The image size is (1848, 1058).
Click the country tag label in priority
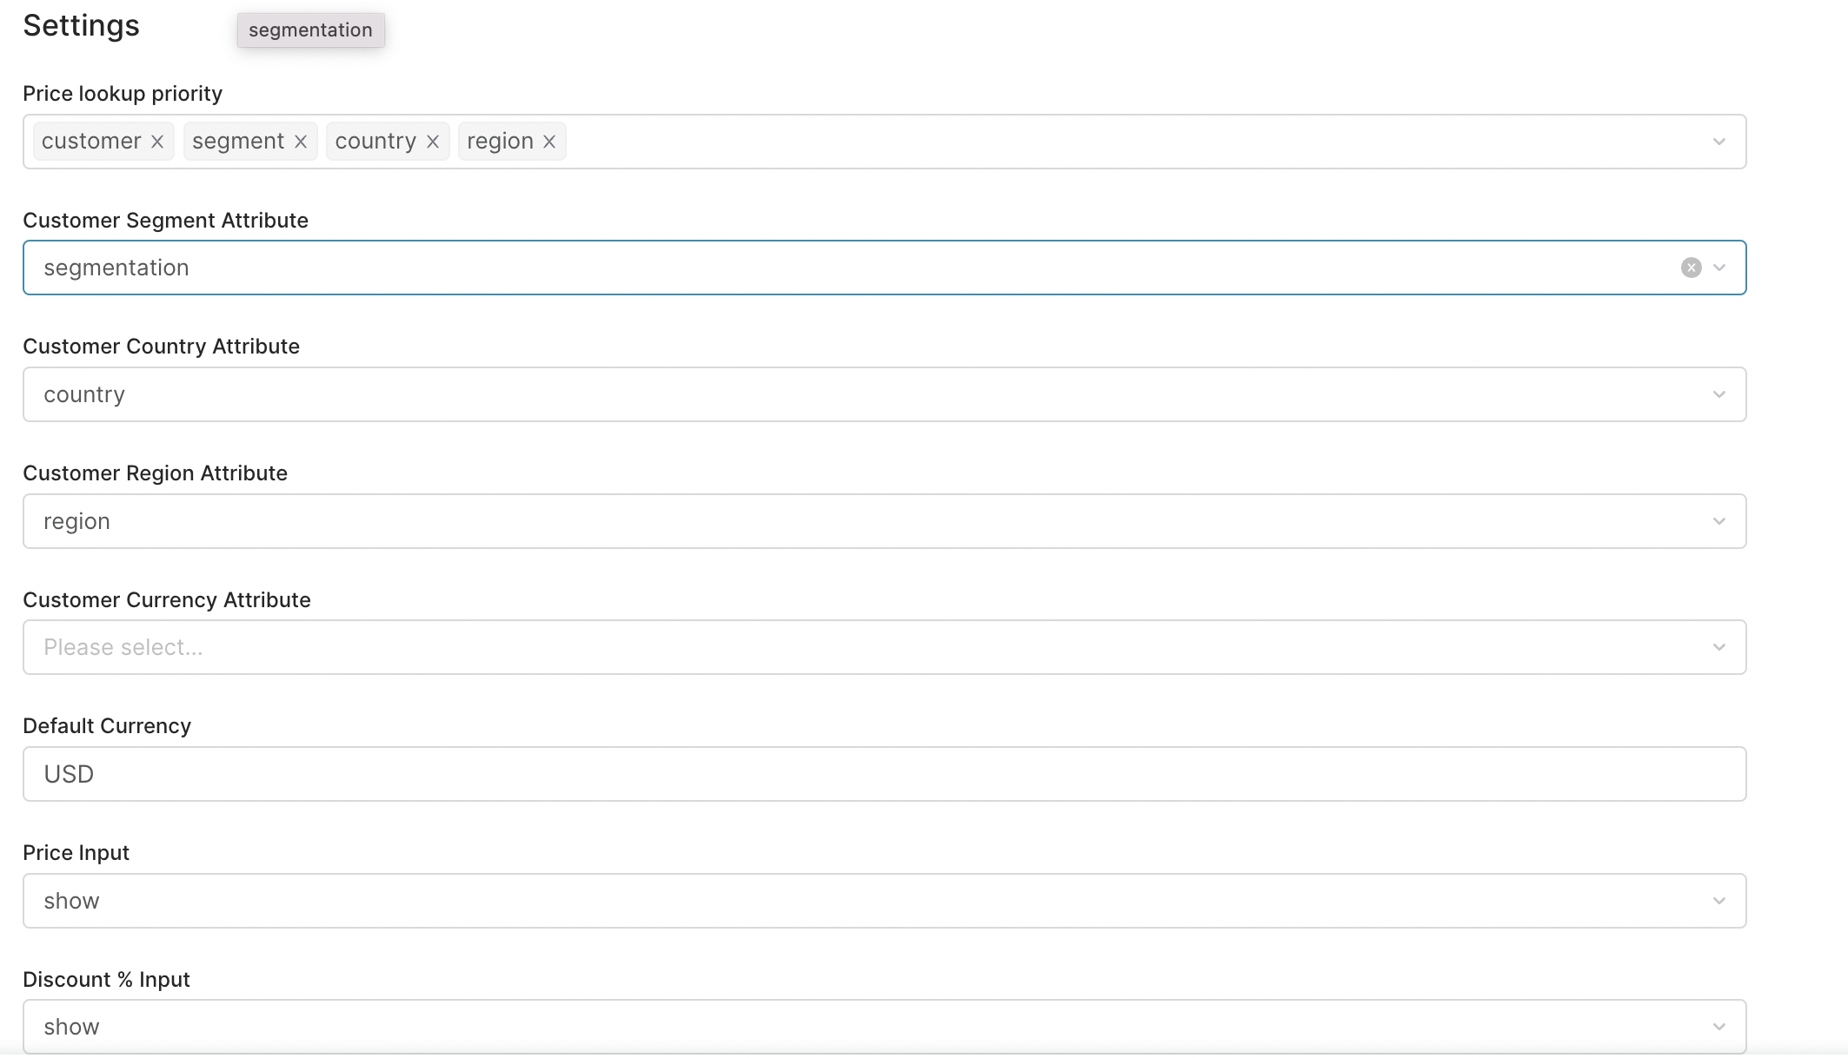click(376, 142)
